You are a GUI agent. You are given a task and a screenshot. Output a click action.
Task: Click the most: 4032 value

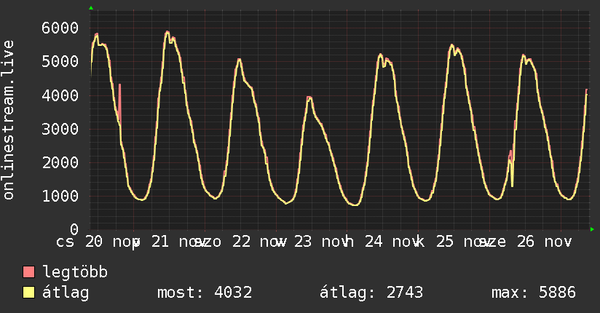(x=205, y=293)
